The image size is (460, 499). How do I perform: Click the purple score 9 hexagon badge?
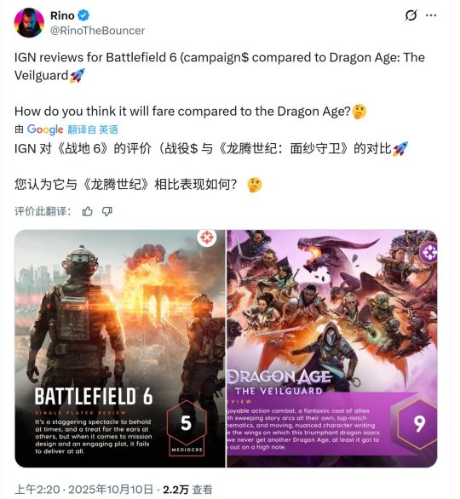(x=417, y=424)
